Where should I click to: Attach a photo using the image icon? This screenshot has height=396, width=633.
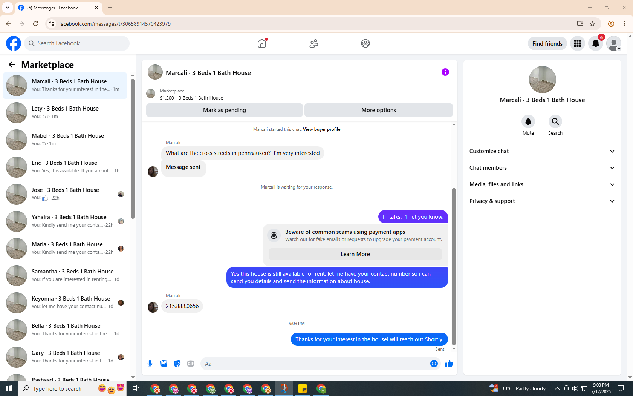pos(164,364)
